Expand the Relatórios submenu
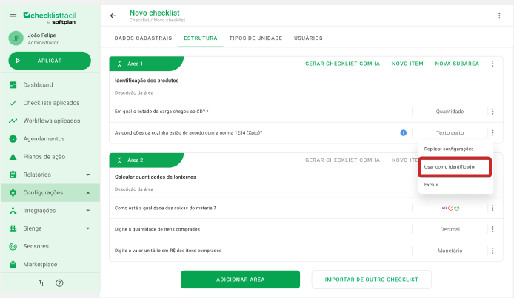The height and width of the screenshot is (298, 514). pos(88,175)
